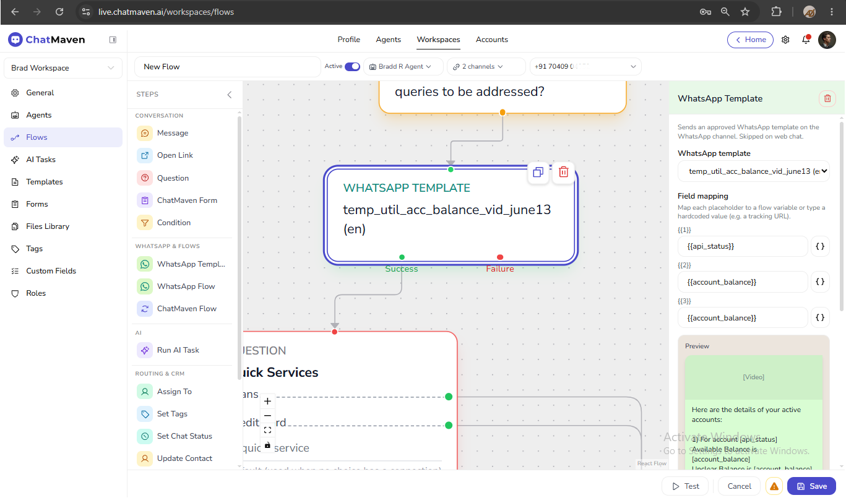Open the Bradd R Agent dropdown

click(404, 67)
